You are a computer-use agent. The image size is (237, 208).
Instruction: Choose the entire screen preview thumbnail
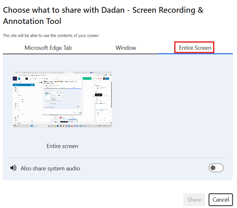point(62,99)
